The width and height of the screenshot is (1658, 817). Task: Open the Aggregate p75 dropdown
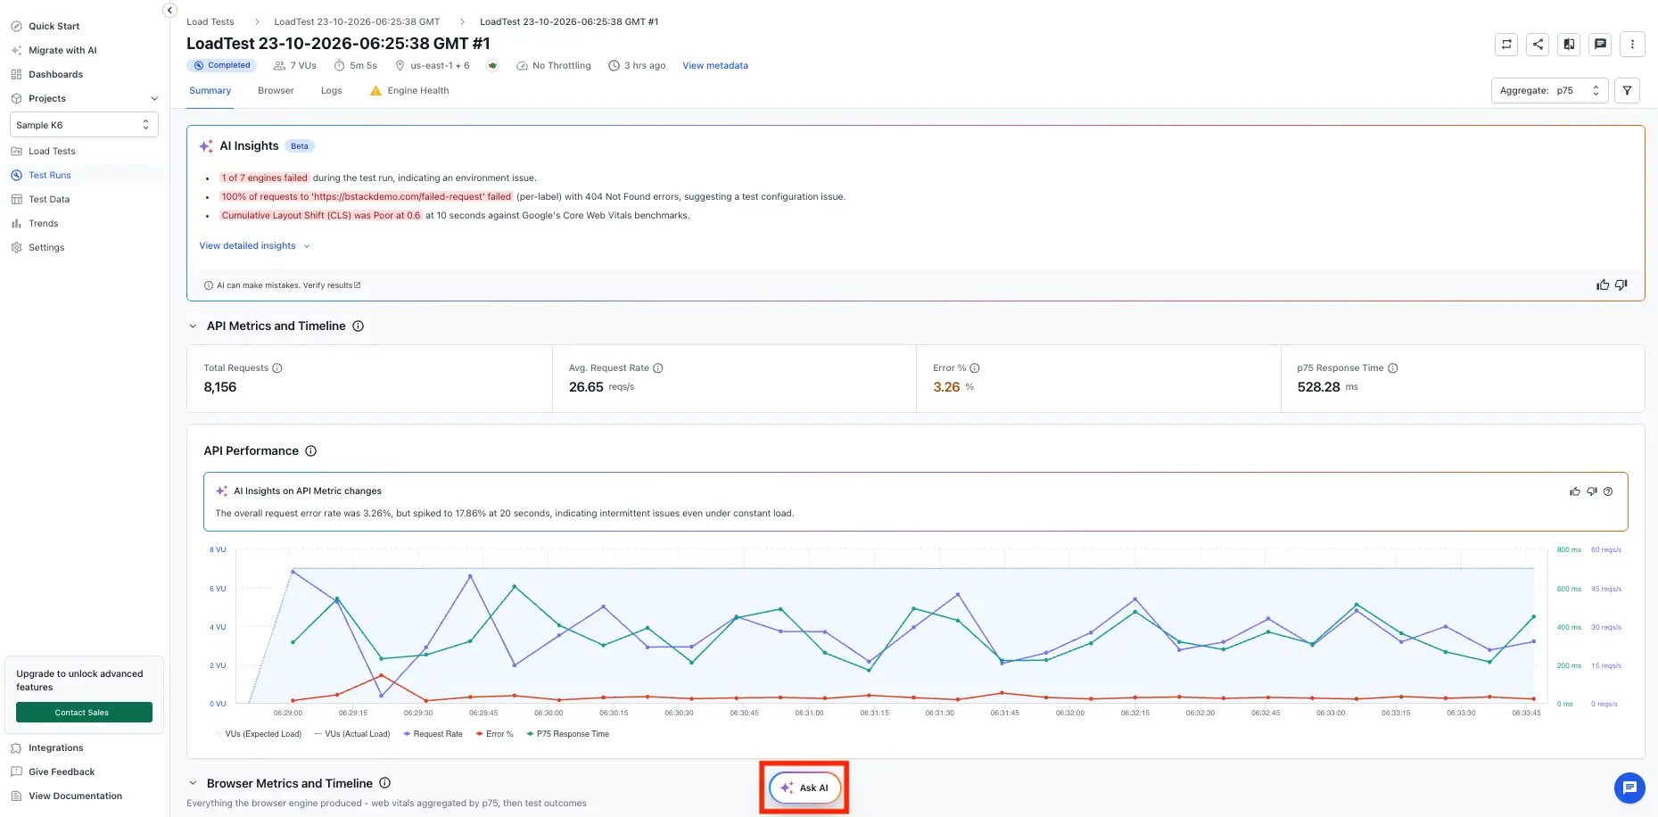point(1549,90)
